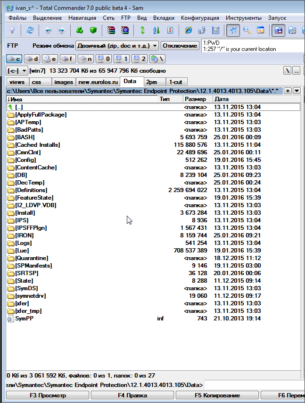Sort by Имя column header
305x403 pixels.
point(82,99)
